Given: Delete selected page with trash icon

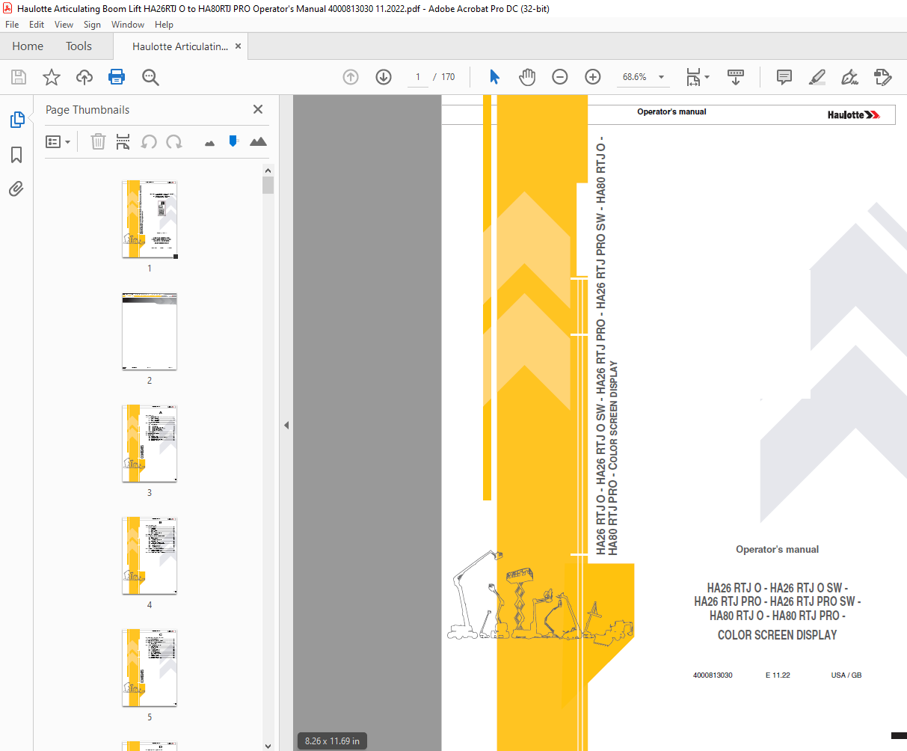Looking at the screenshot, I should (x=98, y=141).
